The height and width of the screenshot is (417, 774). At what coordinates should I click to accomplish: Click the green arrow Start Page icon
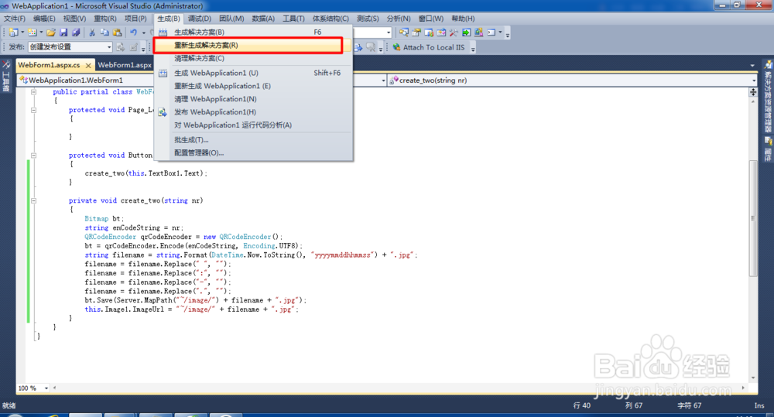point(466,32)
